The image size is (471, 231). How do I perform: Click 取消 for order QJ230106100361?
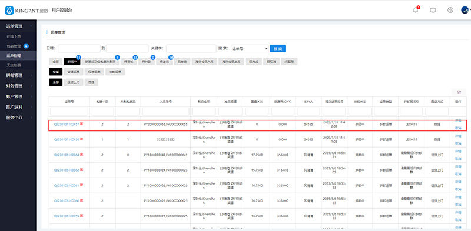coord(458,189)
